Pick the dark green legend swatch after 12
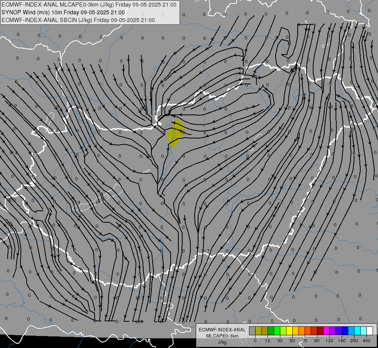Image resolution: width=378 pixels, height=348 pixels. (x=271, y=331)
